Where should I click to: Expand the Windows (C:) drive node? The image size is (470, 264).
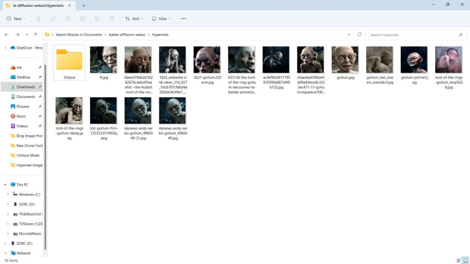(8, 194)
